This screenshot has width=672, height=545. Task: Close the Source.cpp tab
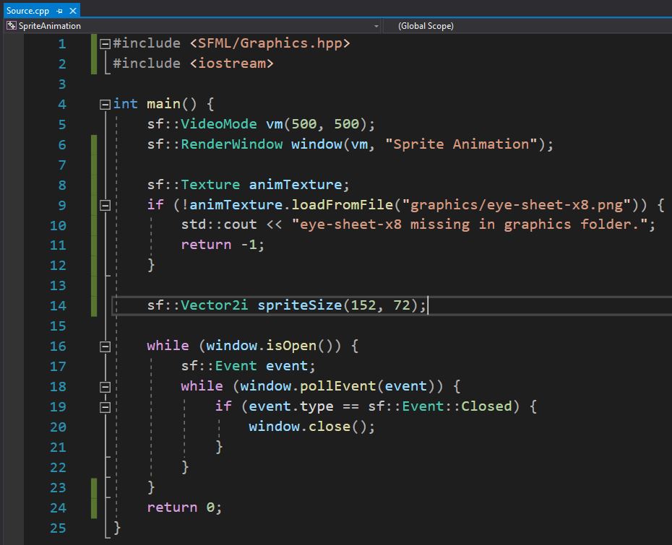72,11
